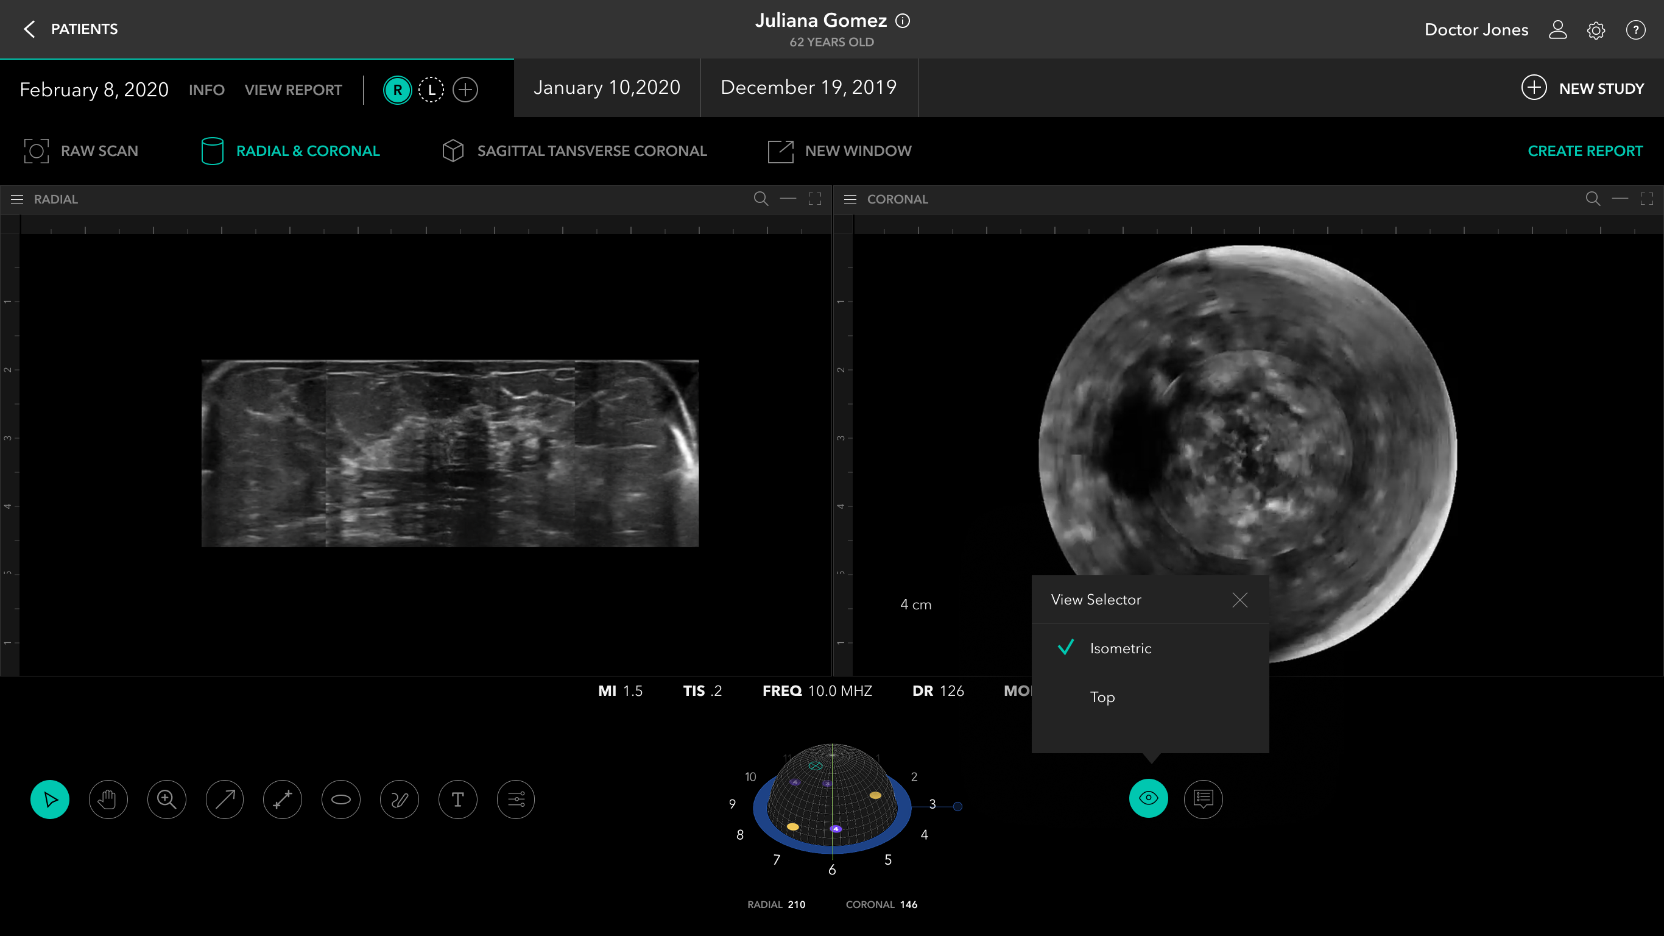This screenshot has width=1664, height=936.
Task: Open the January 10, 2020 study tab
Action: (x=607, y=87)
